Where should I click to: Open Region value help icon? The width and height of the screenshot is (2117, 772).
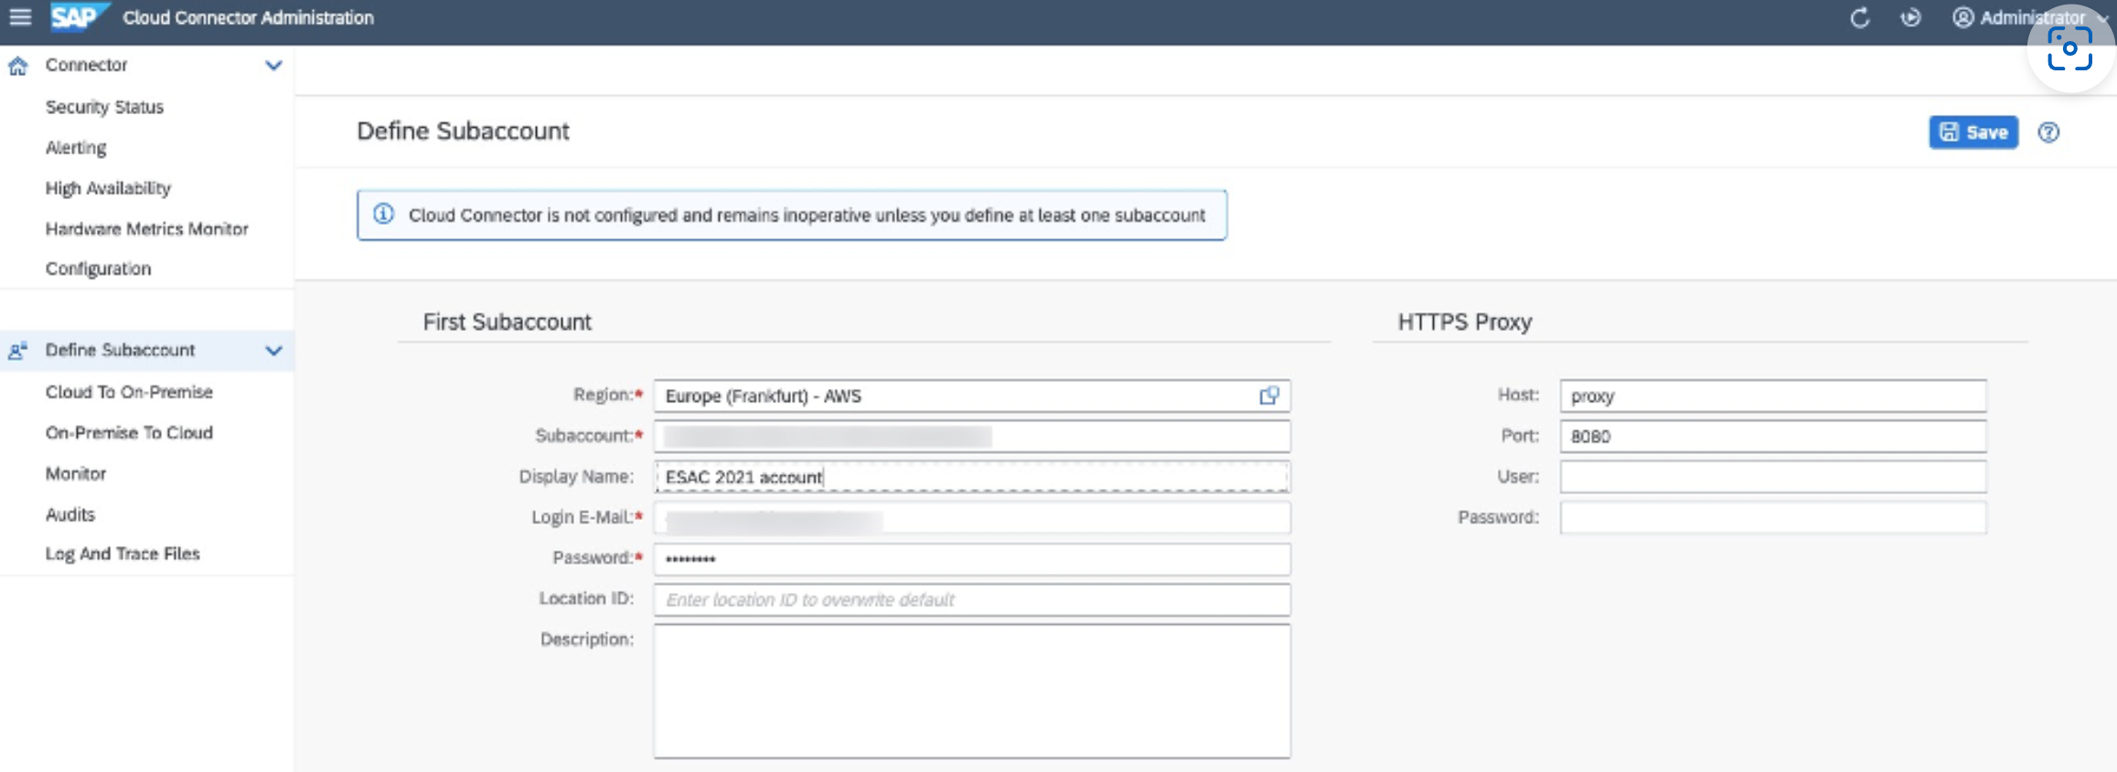click(x=1268, y=396)
